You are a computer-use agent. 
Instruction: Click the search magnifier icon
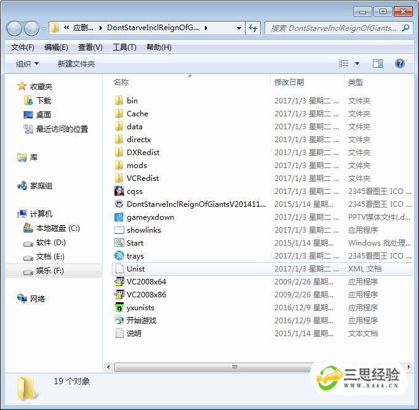(405, 28)
